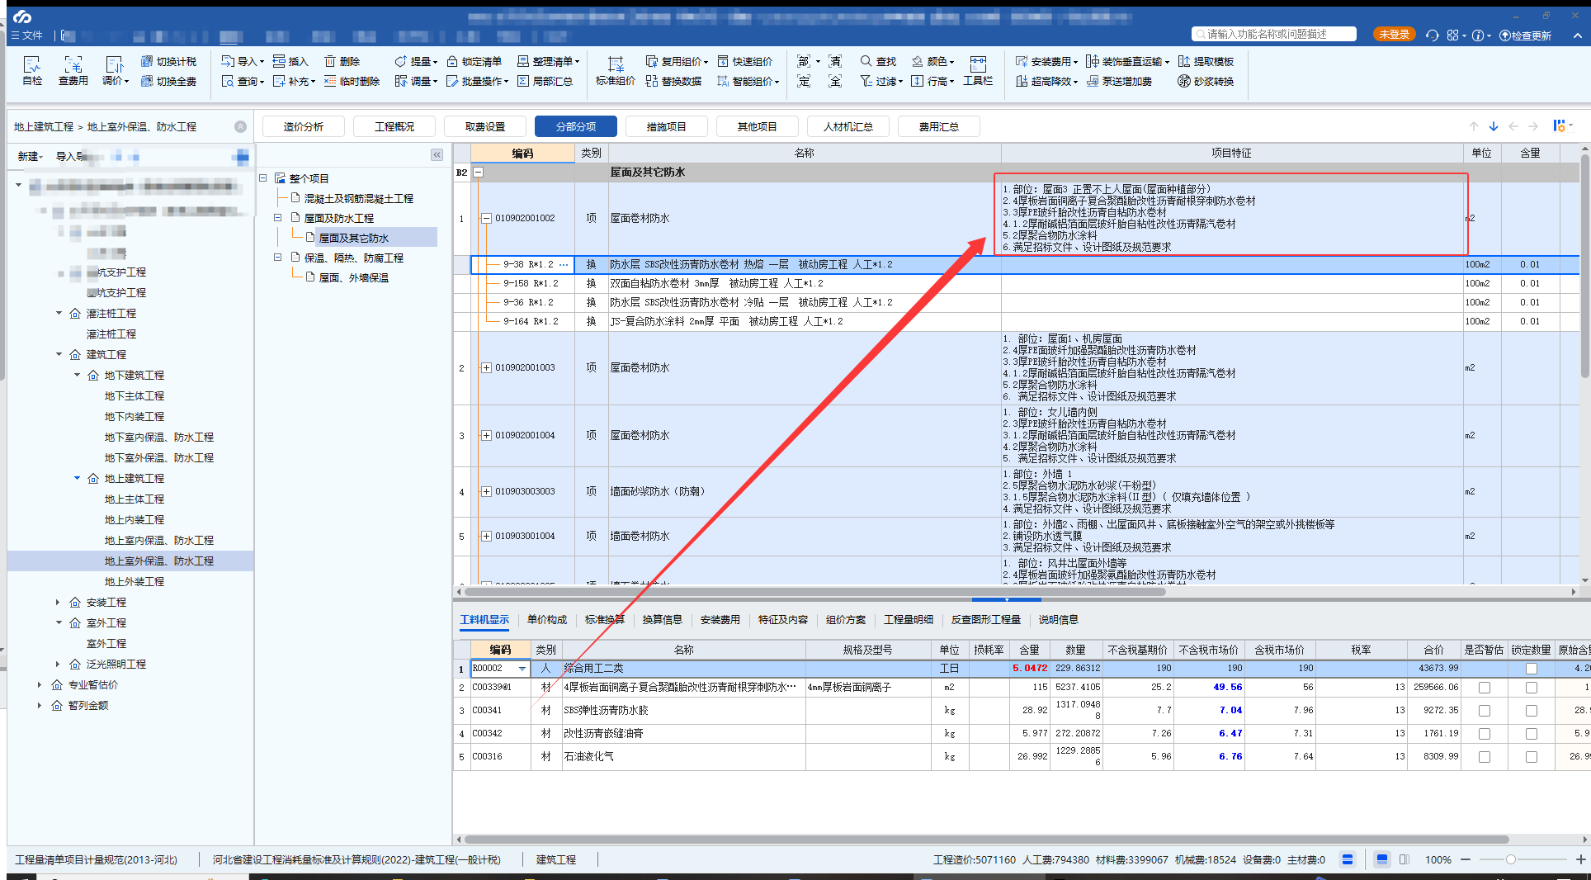Open the 文件 menu
The image size is (1591, 880).
tap(27, 35)
